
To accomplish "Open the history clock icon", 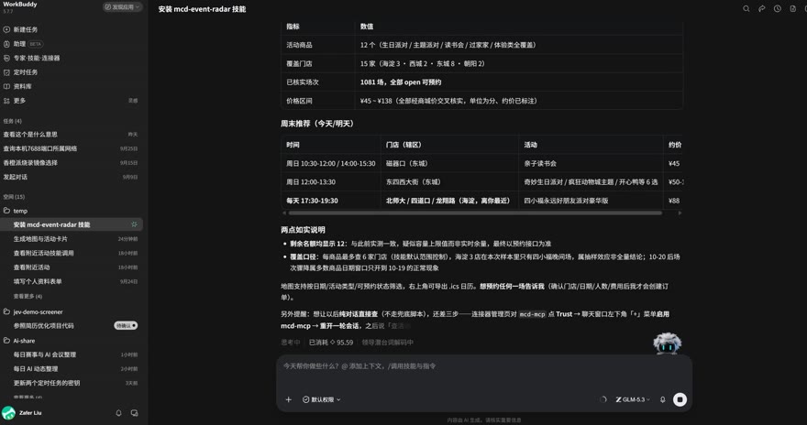I will coord(777,9).
